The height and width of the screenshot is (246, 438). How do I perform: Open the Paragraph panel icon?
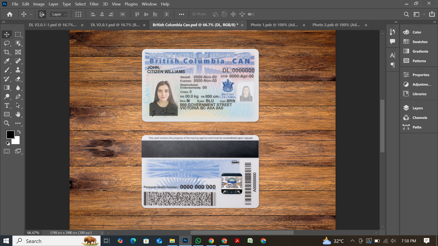pyautogui.click(x=393, y=65)
